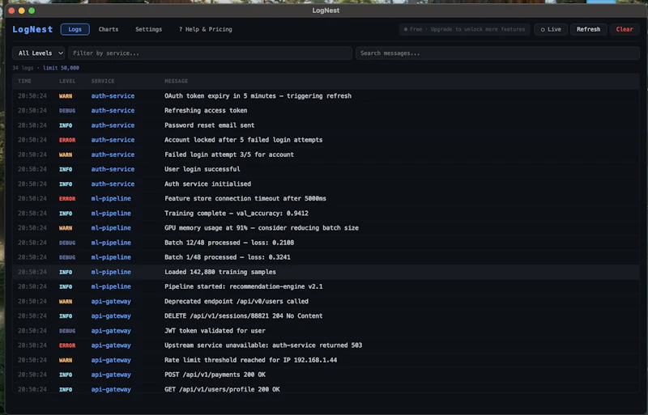This screenshot has width=648, height=415.
Task: Select 'Failed login attempt 3/5' message
Action: 229,155
